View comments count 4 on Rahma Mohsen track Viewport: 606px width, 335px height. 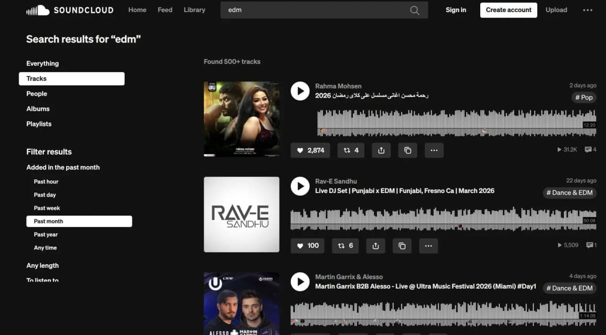[x=590, y=150]
